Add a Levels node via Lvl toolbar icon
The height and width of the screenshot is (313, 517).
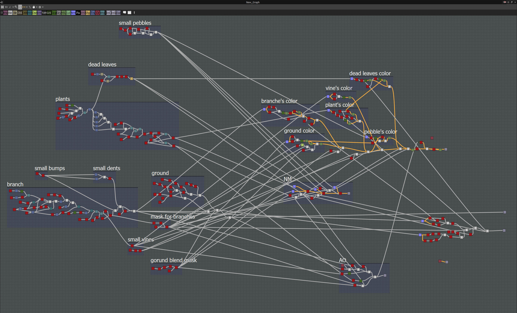[68, 13]
